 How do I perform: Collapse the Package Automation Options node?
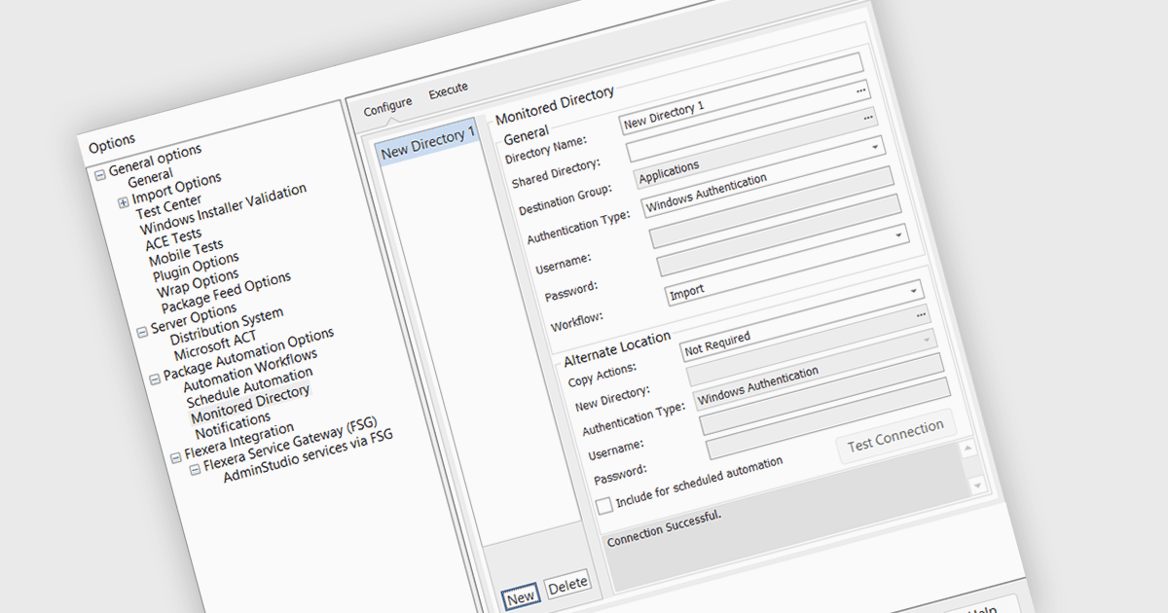click(x=154, y=378)
